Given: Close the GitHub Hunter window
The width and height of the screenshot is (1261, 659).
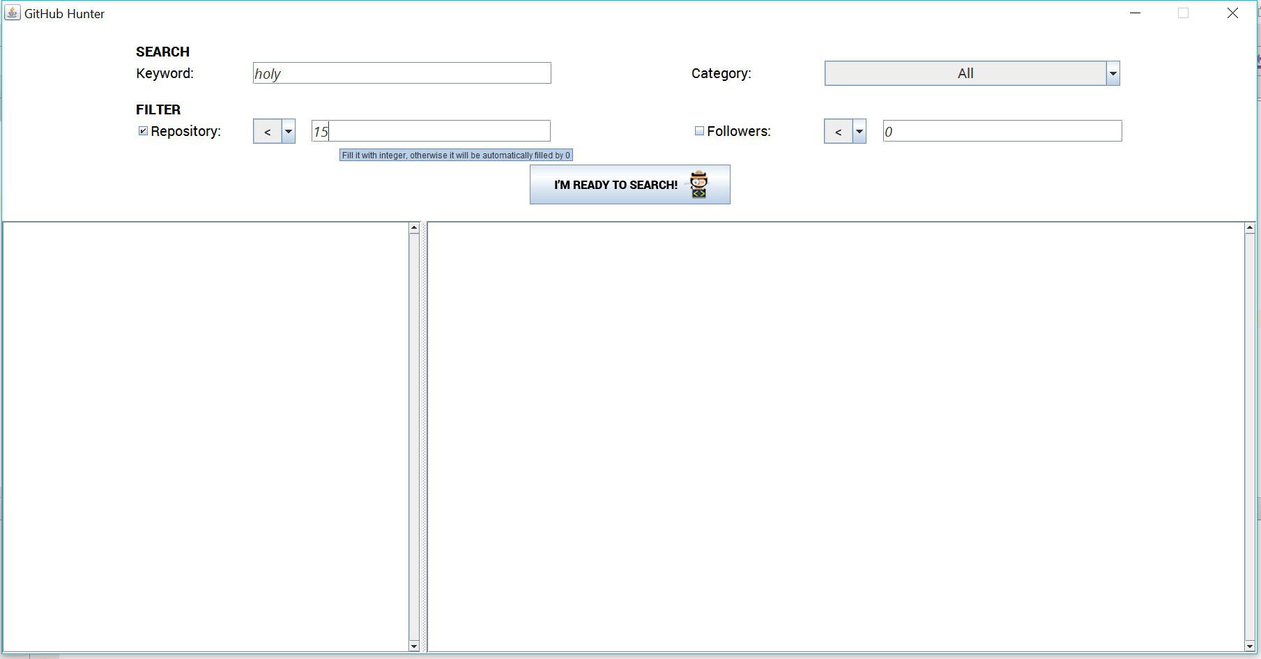Looking at the screenshot, I should tap(1232, 13).
